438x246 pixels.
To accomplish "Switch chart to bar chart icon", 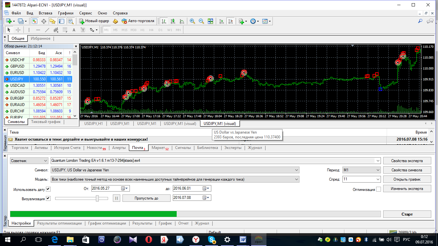I will click(x=164, y=21).
